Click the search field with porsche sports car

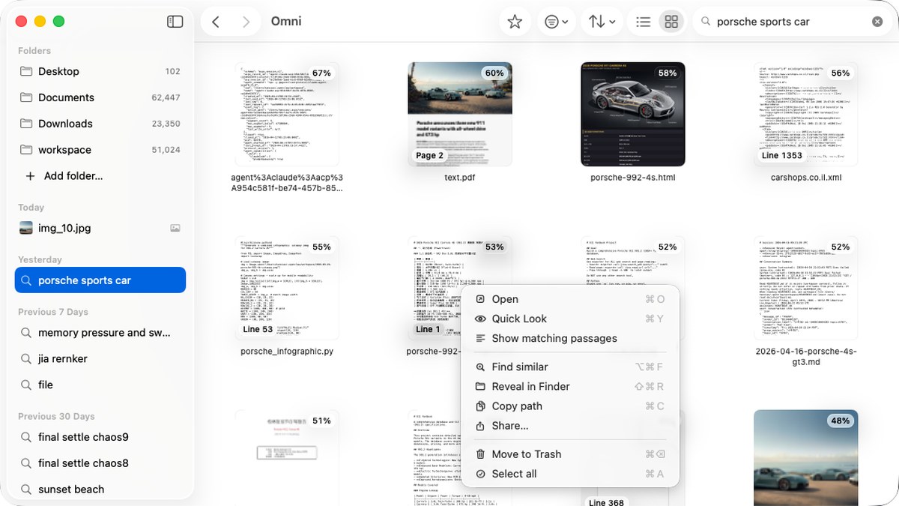790,22
